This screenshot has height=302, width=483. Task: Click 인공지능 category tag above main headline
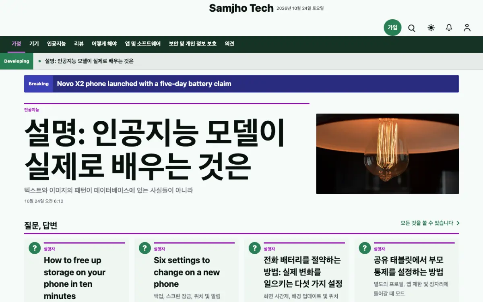(31, 110)
